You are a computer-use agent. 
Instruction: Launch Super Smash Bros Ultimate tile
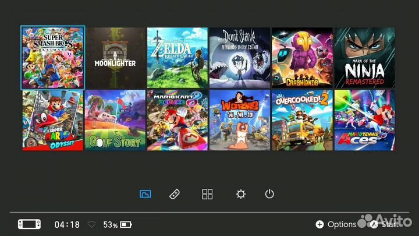[53, 58]
